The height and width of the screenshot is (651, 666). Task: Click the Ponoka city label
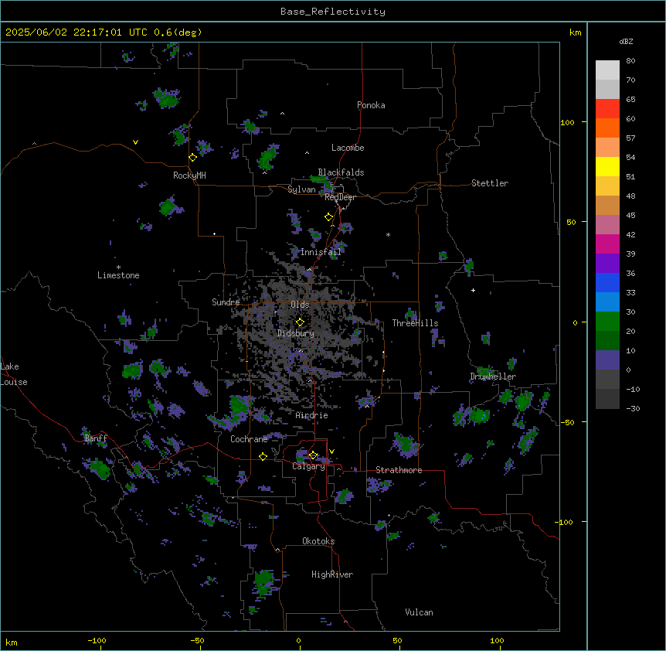[x=371, y=105]
